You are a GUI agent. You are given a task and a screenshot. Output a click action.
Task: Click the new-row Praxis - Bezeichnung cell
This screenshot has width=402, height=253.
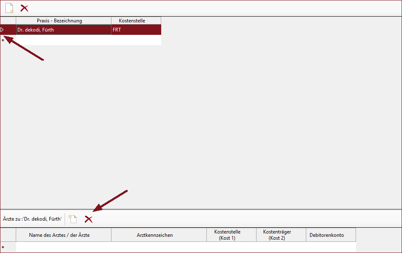coord(63,40)
